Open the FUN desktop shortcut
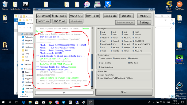Screen dimensions: 187x105 pyautogui.click(x=97, y=5)
